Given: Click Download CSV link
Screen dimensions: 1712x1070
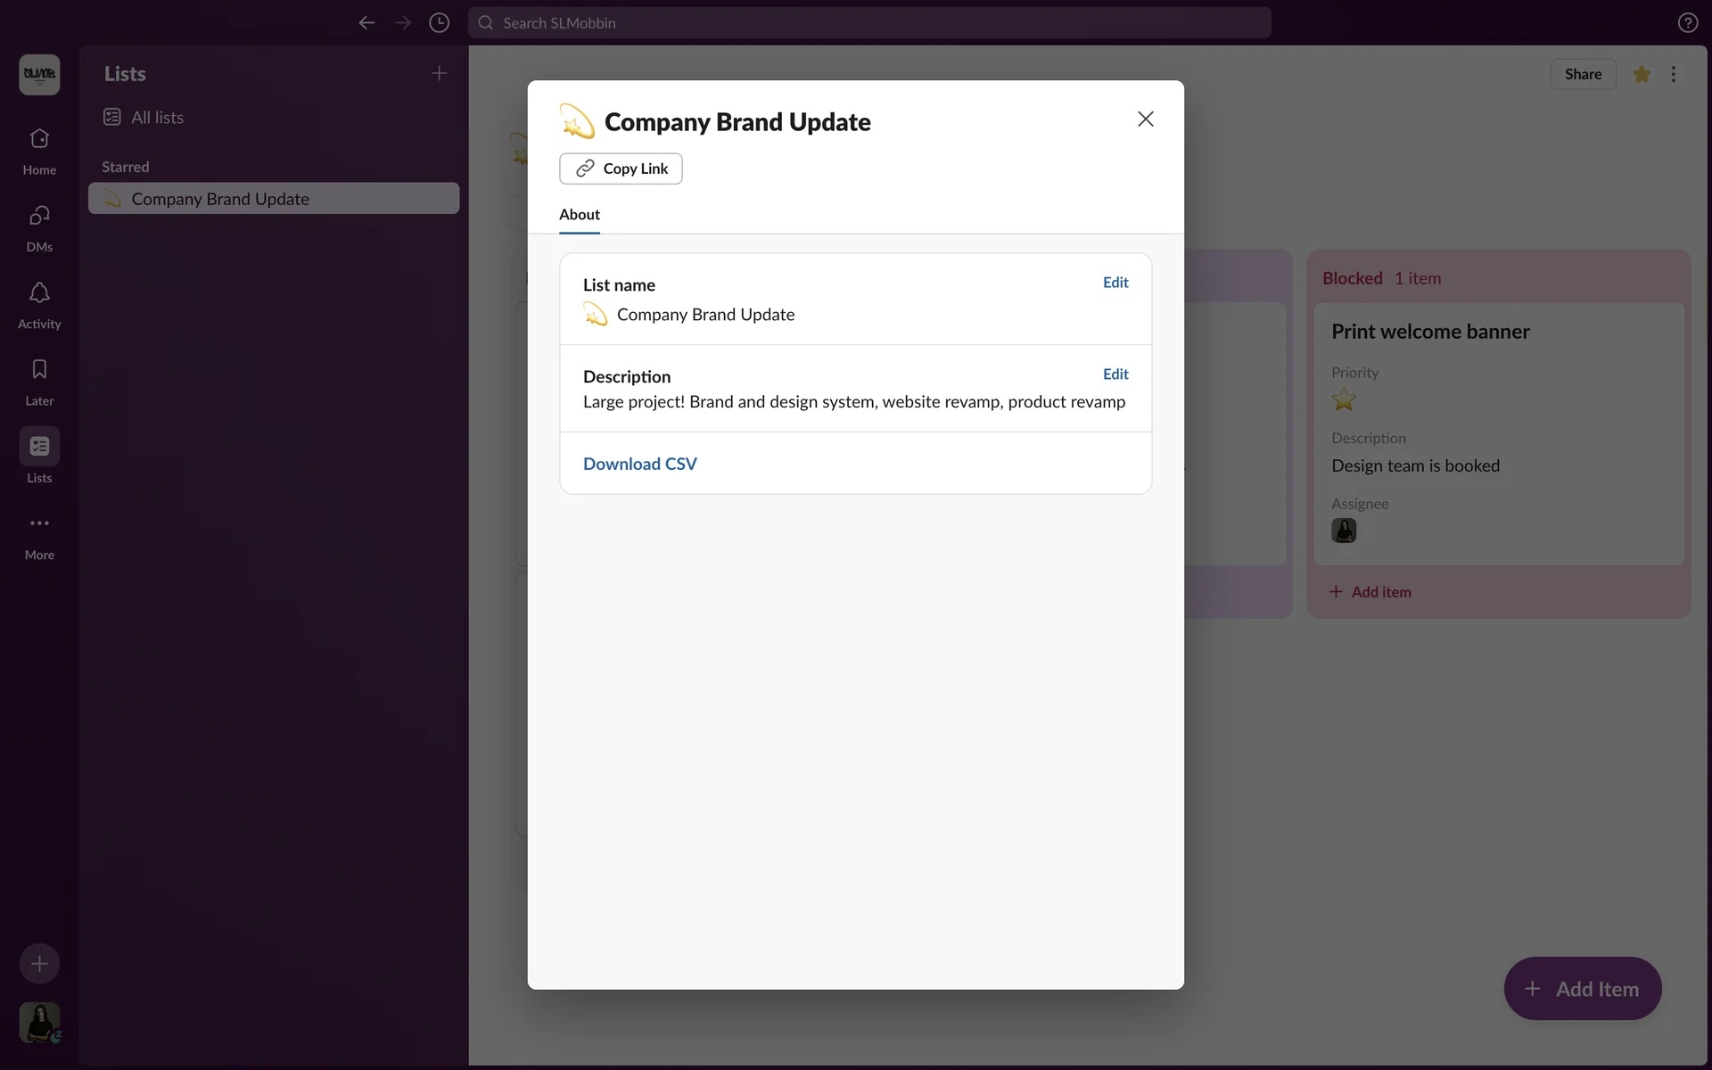Looking at the screenshot, I should pyautogui.click(x=639, y=464).
